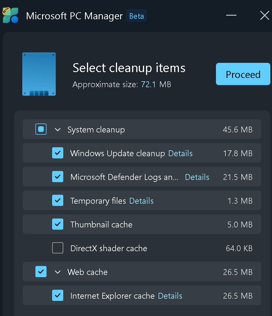
Task: Uncheck Temporary files checkbox
Action: click(58, 200)
